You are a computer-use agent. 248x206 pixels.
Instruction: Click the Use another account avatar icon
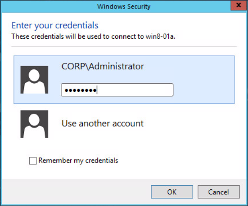pyautogui.click(x=34, y=124)
